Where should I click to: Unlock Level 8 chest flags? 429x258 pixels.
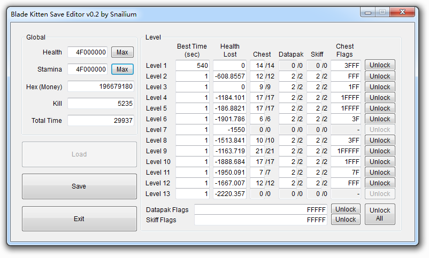pos(380,140)
